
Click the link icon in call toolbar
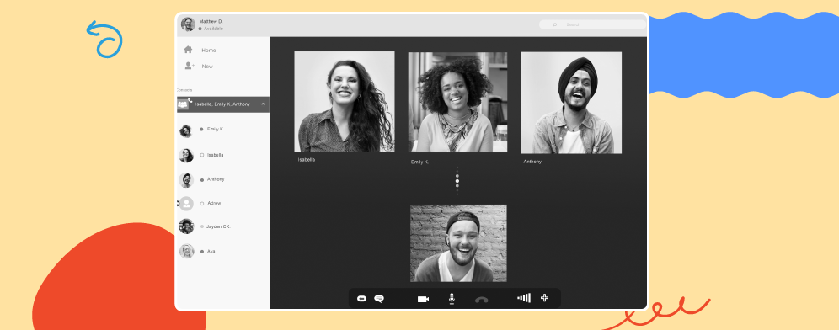click(x=361, y=299)
